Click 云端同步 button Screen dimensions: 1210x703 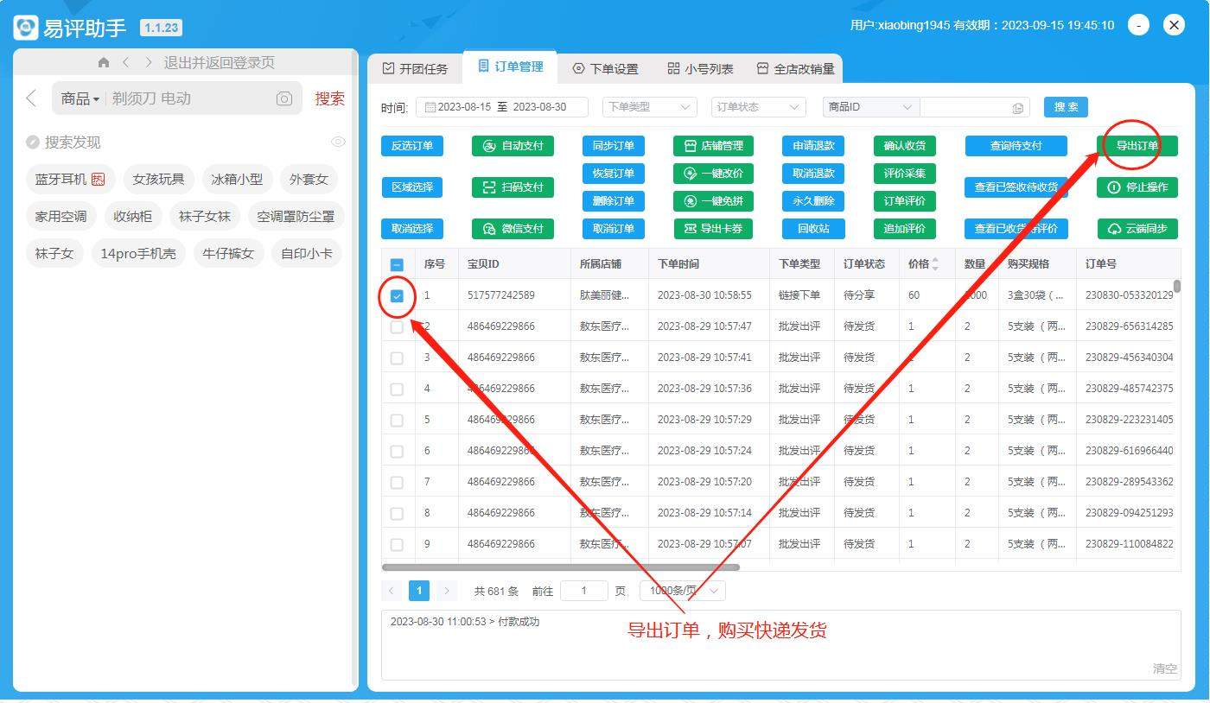pyautogui.click(x=1137, y=229)
